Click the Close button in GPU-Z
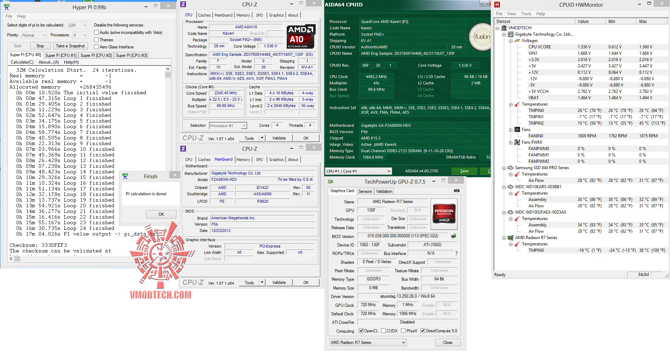Viewport: 670px width, 351px height. (x=448, y=343)
